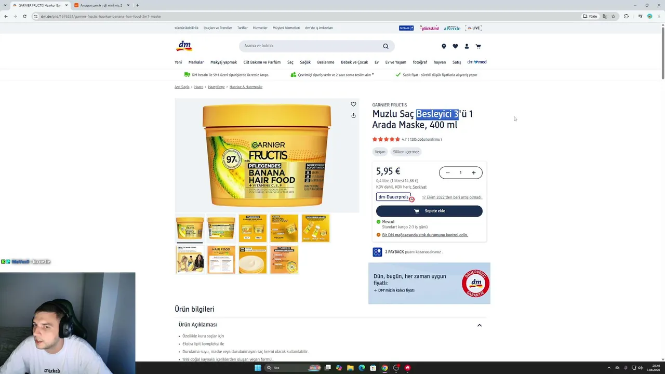This screenshot has width=665, height=374.
Task: Add item to cart with Sepete ekle
Action: [429, 211]
